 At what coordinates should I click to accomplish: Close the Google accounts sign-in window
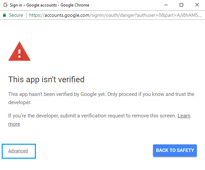197,5
